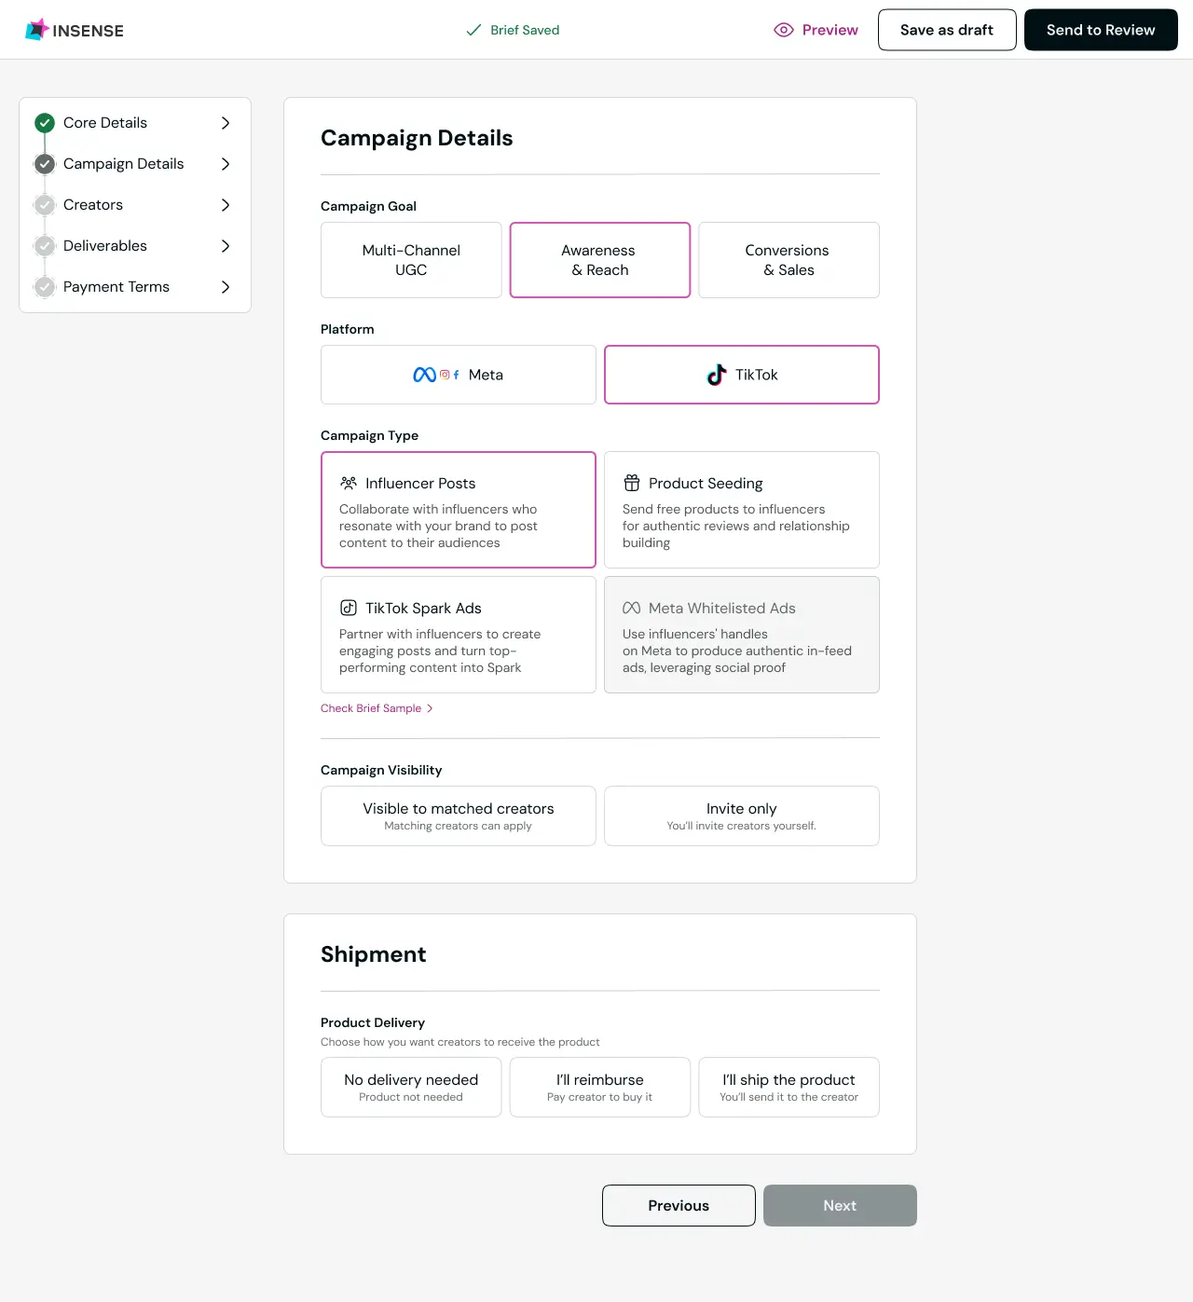Click the Influencer Posts people icon
The height and width of the screenshot is (1302, 1193).
click(x=349, y=483)
